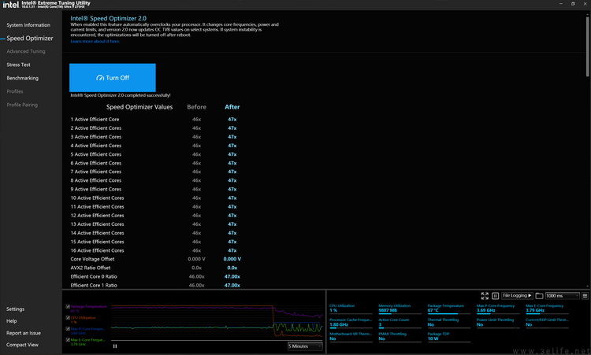Screen dimensions: 591x355
Task: Click Report an Issue
Action: [24, 333]
